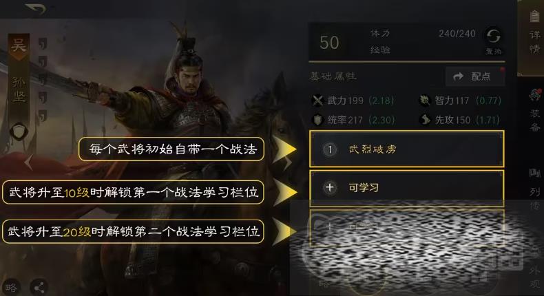This screenshot has height=296, width=544.
Task: Tap the 武力199 attribute text
Action: pos(345,101)
